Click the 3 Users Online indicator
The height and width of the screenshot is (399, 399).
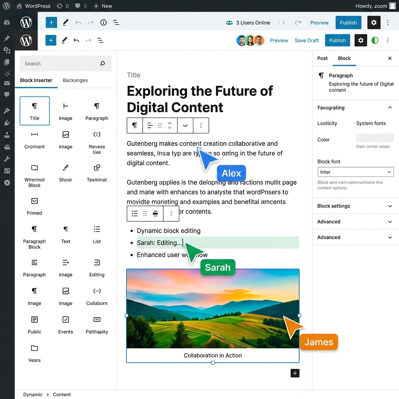tap(248, 23)
